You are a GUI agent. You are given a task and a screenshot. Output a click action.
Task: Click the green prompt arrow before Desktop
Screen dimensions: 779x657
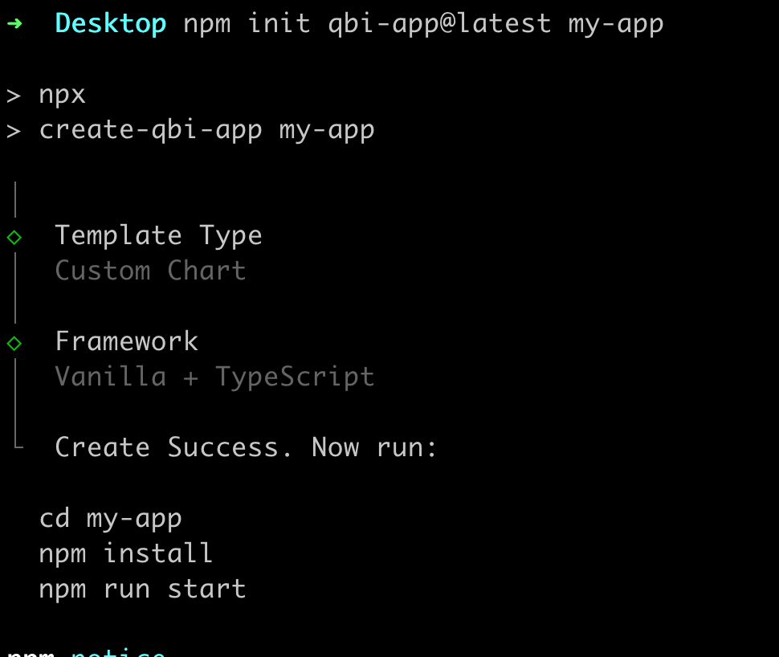pos(14,23)
